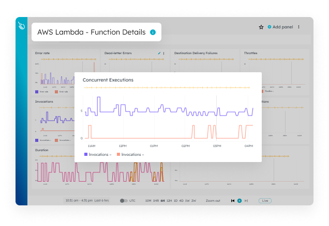Click the 01PM axis label in Concurrent Executions
The height and width of the screenshot is (226, 329).
[x=154, y=146]
